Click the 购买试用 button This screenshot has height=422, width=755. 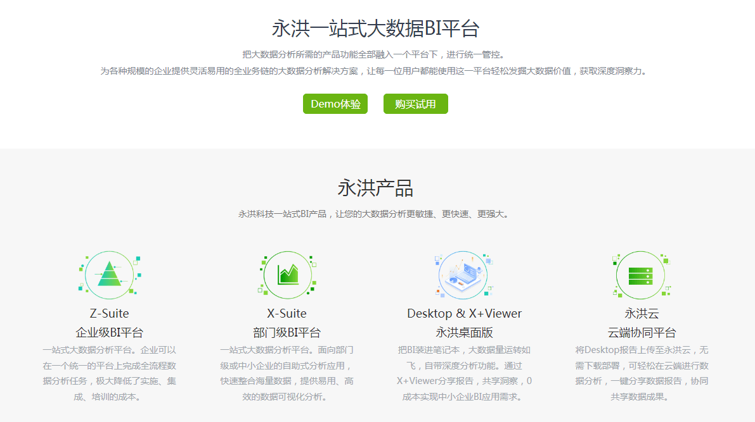click(416, 104)
